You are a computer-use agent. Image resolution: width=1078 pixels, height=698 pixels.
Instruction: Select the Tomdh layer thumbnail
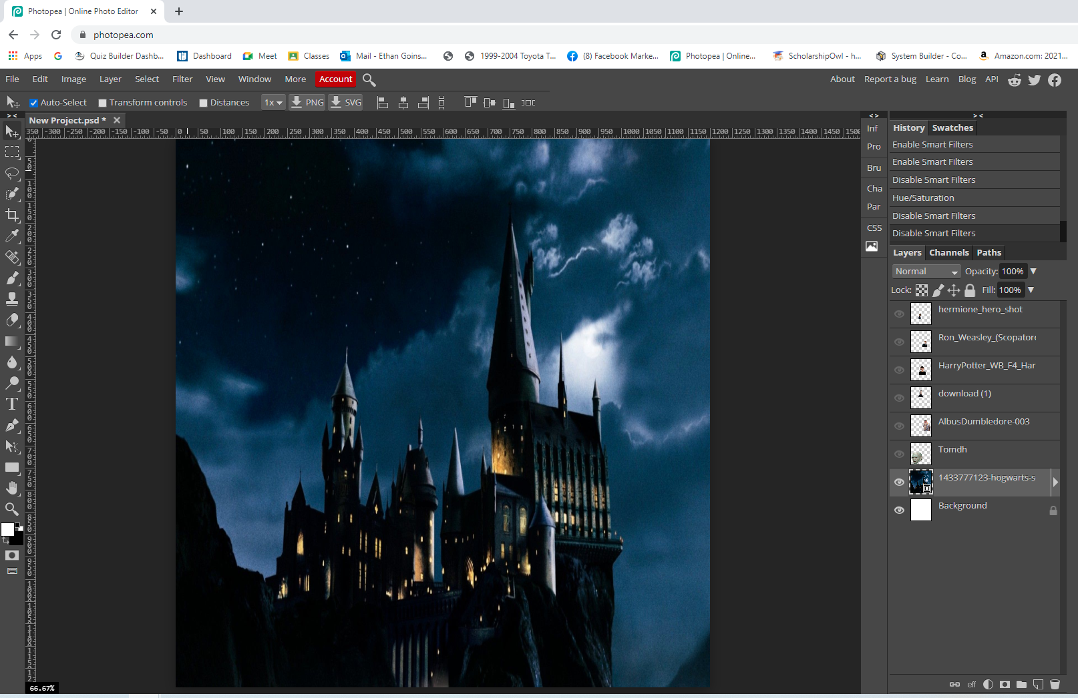(920, 454)
